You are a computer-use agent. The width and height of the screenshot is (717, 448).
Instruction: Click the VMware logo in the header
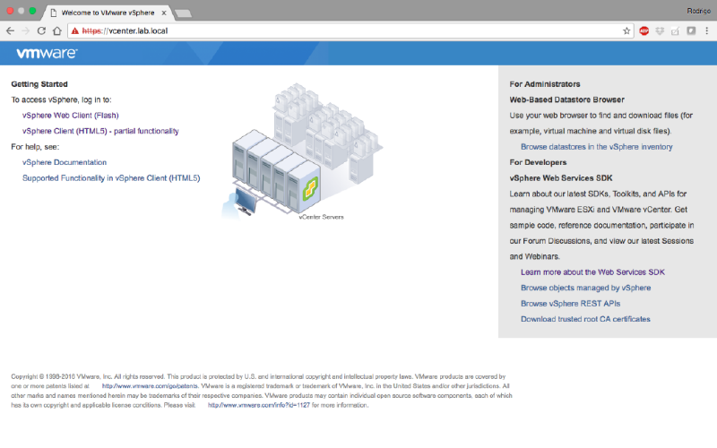[x=47, y=54]
